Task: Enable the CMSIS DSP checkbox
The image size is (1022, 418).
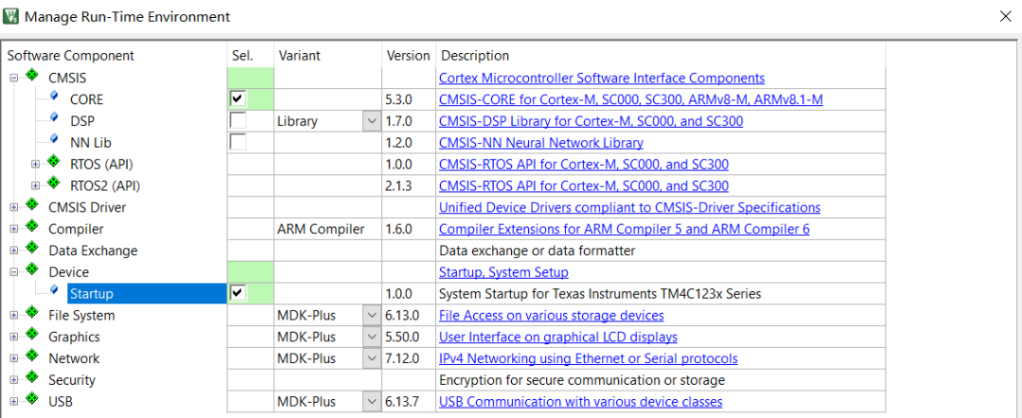Action: tap(238, 120)
